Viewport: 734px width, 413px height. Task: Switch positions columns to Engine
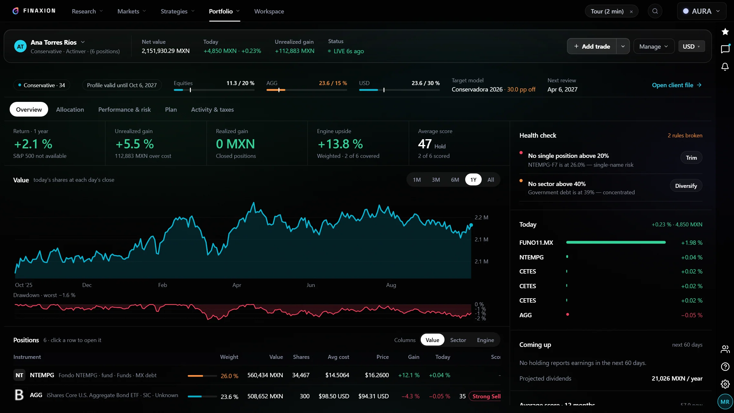(x=485, y=340)
